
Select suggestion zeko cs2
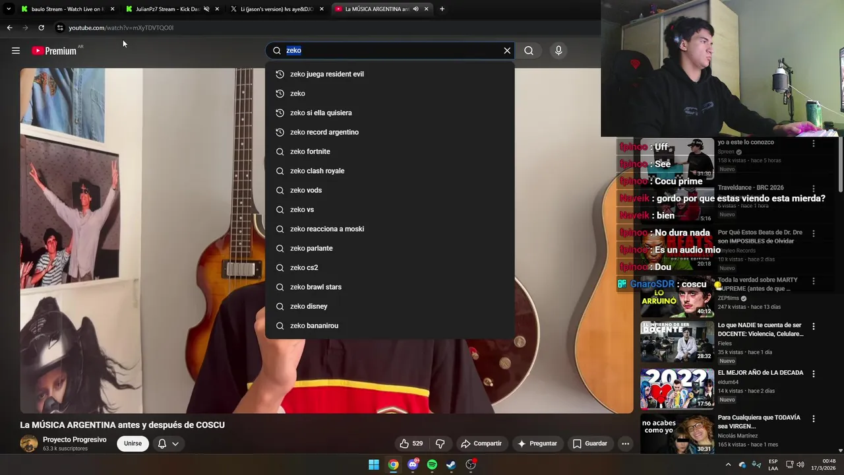pos(390,268)
